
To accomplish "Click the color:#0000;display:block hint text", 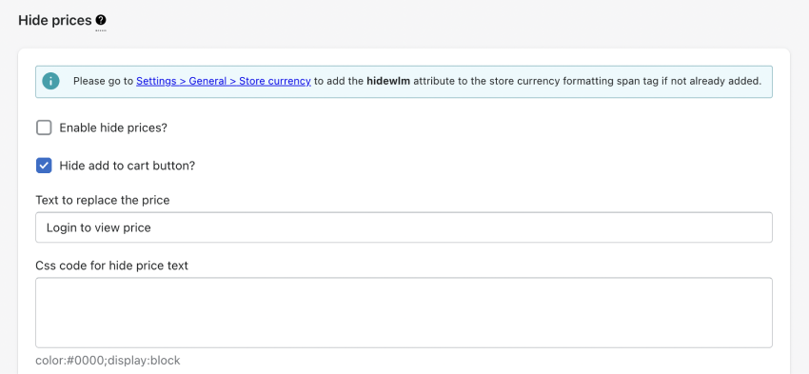I will (108, 360).
